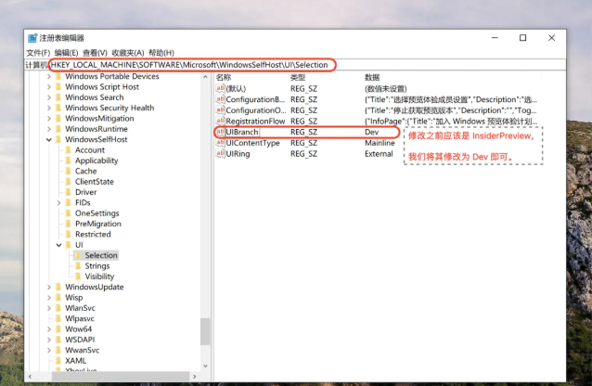Screen dimensions: 592x386
Task: Click the RegistrationFlow value icon
Action: coord(221,121)
